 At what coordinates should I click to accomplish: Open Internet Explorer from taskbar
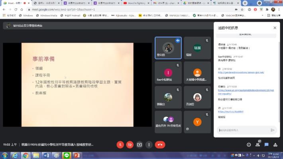click(x=15, y=155)
